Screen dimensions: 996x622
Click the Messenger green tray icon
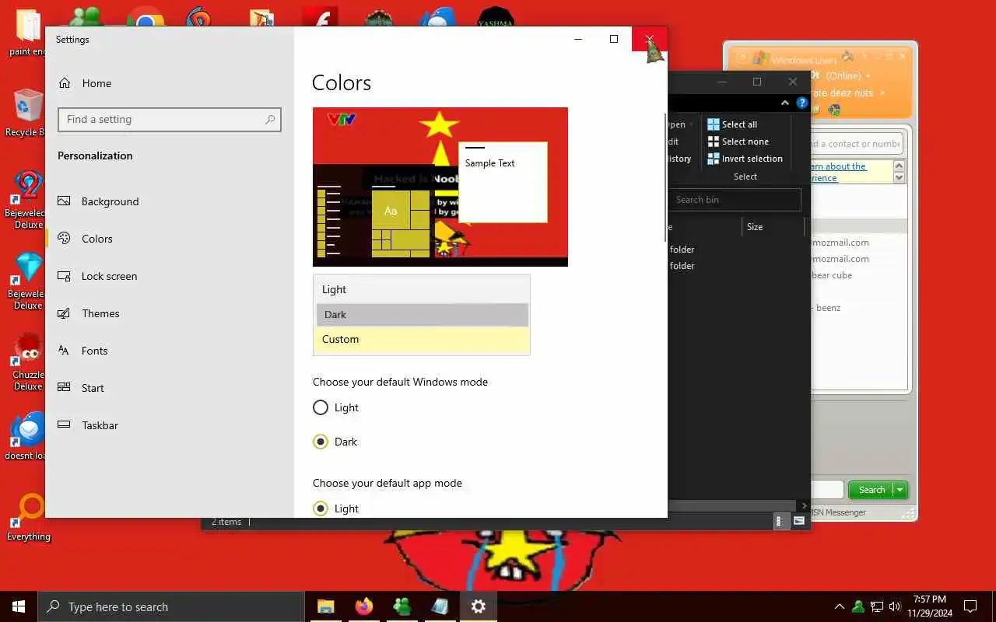tap(858, 606)
